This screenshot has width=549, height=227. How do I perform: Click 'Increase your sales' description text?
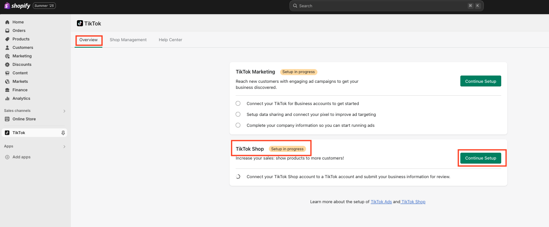(x=290, y=158)
